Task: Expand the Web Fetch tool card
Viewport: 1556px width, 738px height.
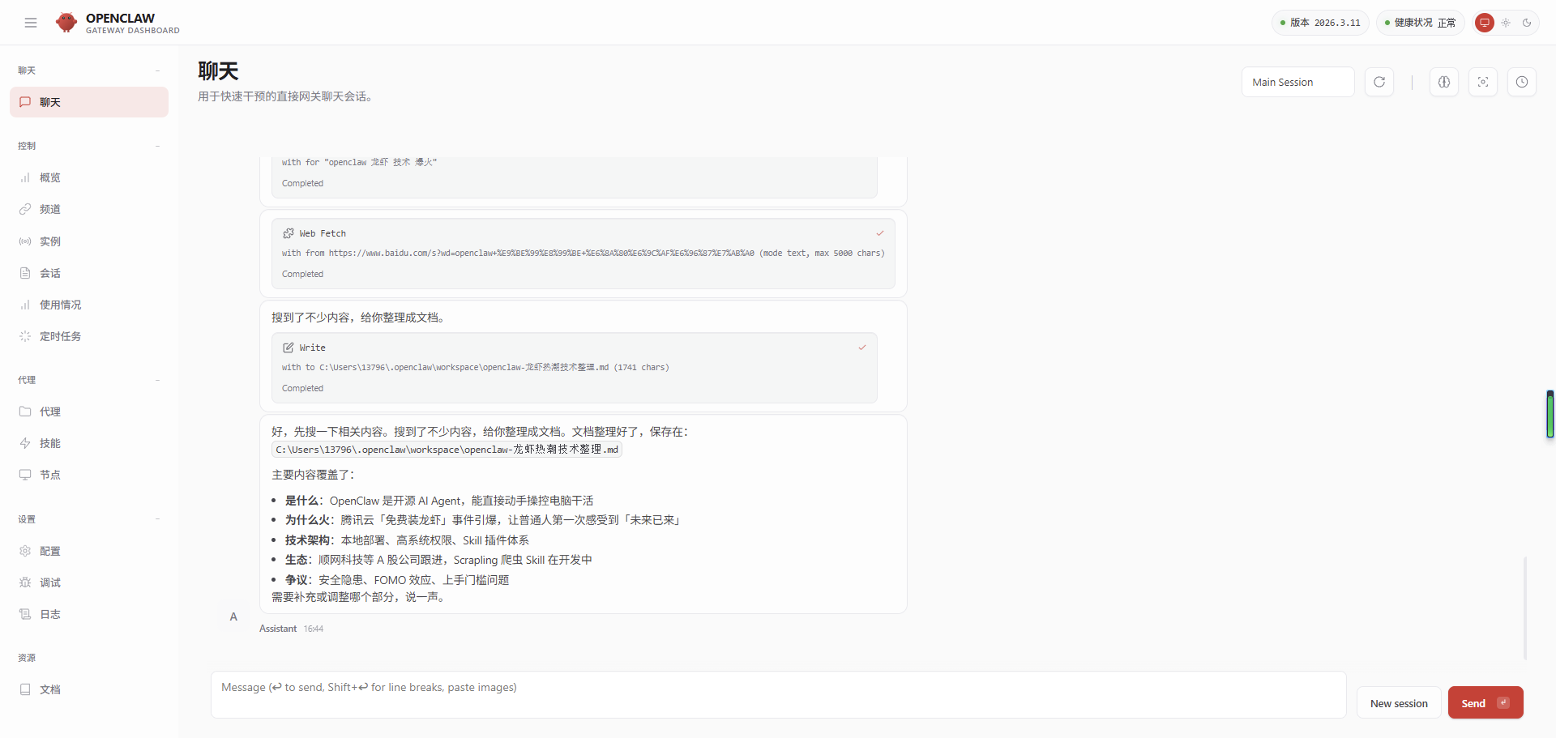Action: pyautogui.click(x=583, y=254)
